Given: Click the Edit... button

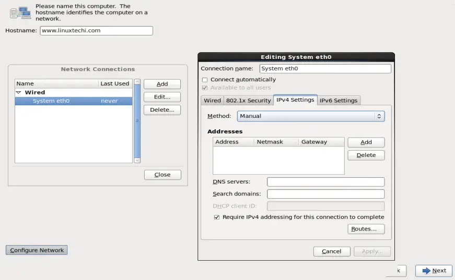Looking at the screenshot, I should [x=162, y=97].
